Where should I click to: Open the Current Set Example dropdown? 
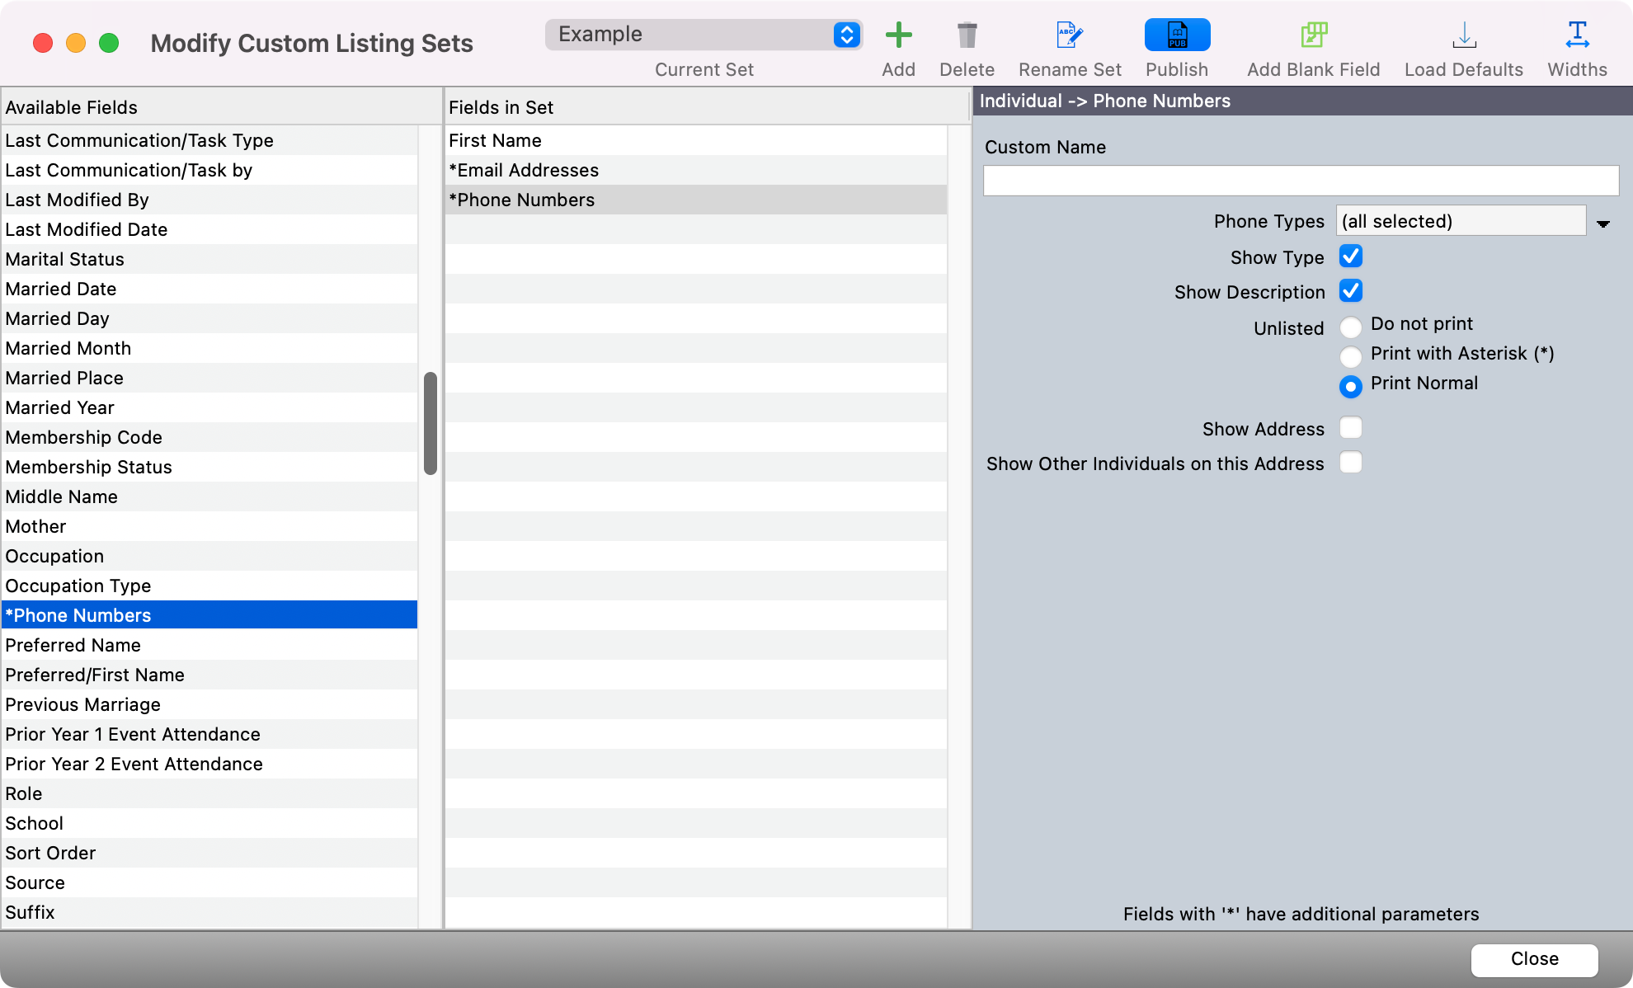[704, 35]
